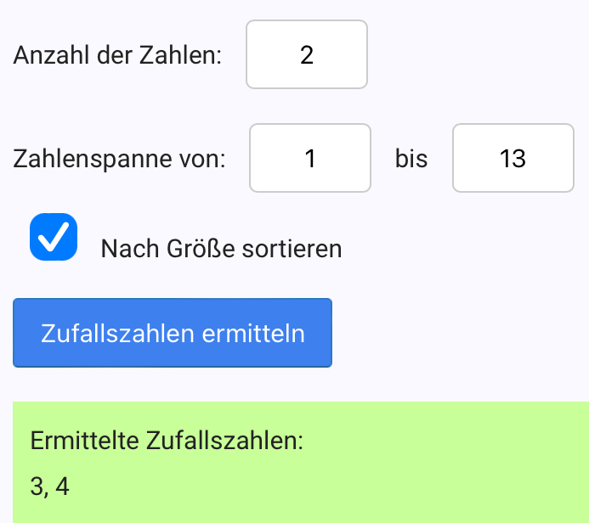The image size is (589, 523).
Task: Focus the Zahlenspanne von field containing 1
Action: tap(310, 158)
